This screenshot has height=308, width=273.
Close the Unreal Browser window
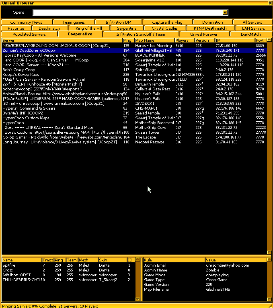point(270,3)
